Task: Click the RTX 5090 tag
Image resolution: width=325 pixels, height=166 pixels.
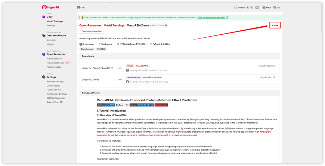Action: point(101,49)
